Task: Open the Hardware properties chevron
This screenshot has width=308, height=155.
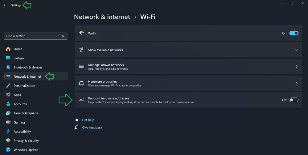Action: click(297, 83)
